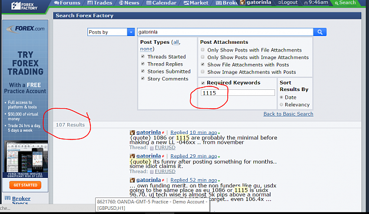Viewport: 369px width, 214px height.
Task: Expand arrow beside 'Replied 52 min ago'
Action: (219, 181)
